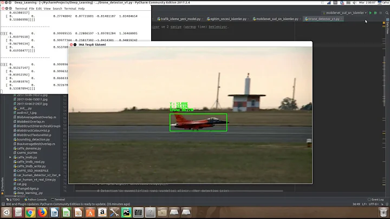Open Search Everywhere magnifier icon
Image resolution: width=390 pixels, height=219 pixels.
tap(387, 13)
